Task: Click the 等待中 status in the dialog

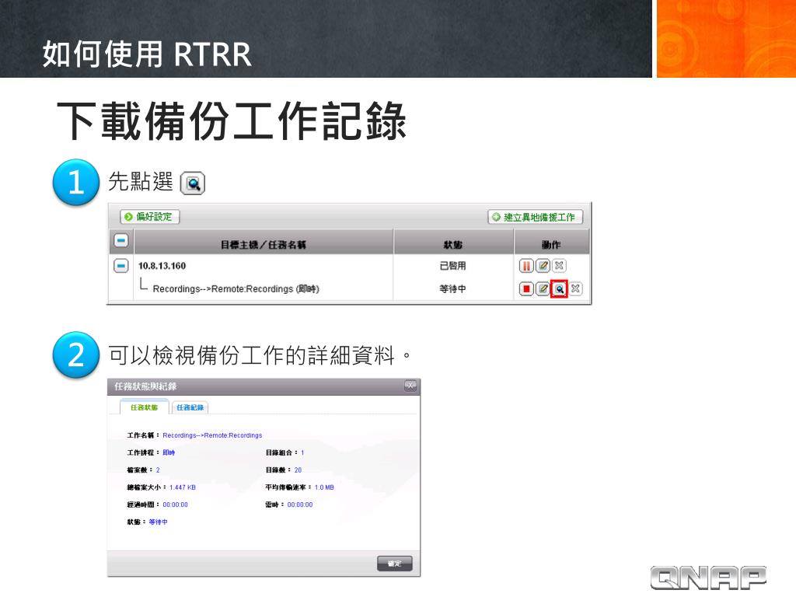Action: coord(158,522)
